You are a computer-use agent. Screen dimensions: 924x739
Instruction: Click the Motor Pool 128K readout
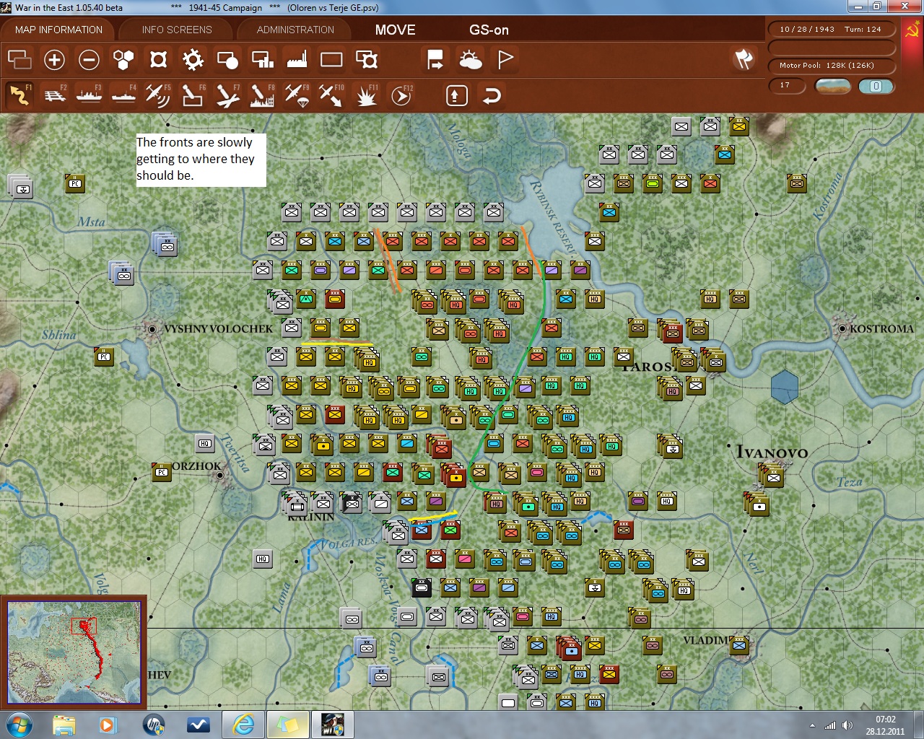[832, 66]
